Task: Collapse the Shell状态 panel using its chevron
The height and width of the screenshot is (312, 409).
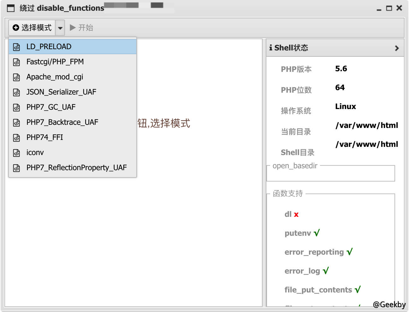Action: (397, 48)
